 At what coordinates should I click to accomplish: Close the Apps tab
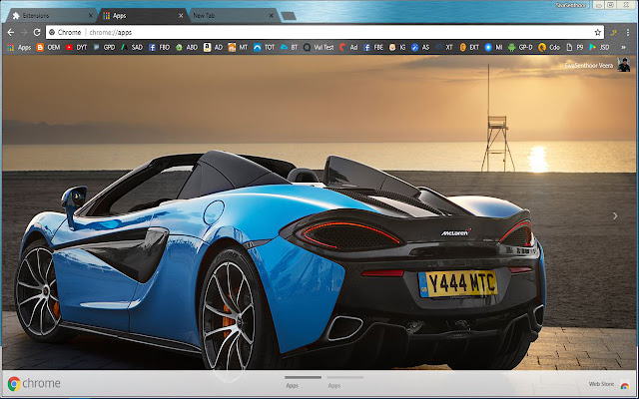point(181,16)
